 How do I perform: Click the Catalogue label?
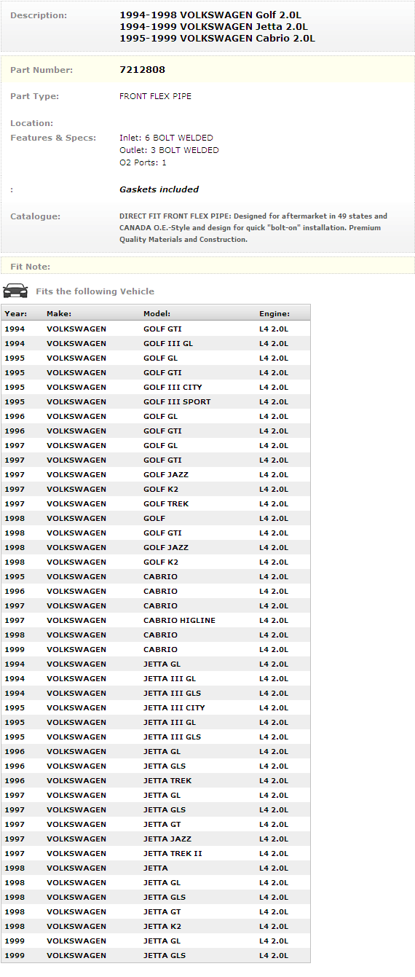35,216
